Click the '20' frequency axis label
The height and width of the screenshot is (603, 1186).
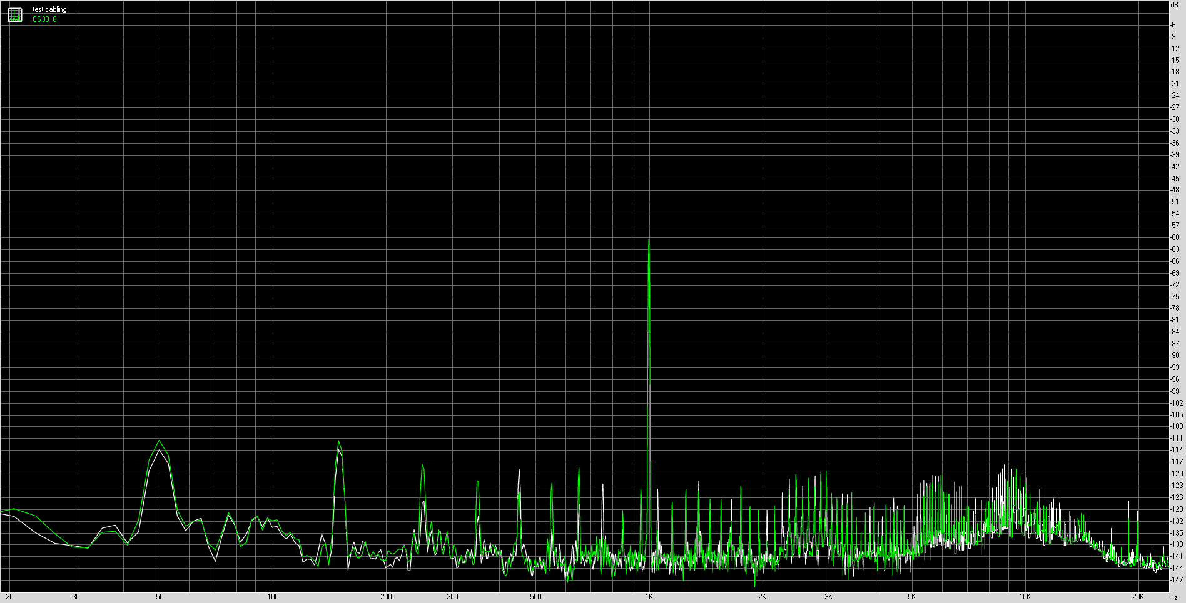(9, 597)
